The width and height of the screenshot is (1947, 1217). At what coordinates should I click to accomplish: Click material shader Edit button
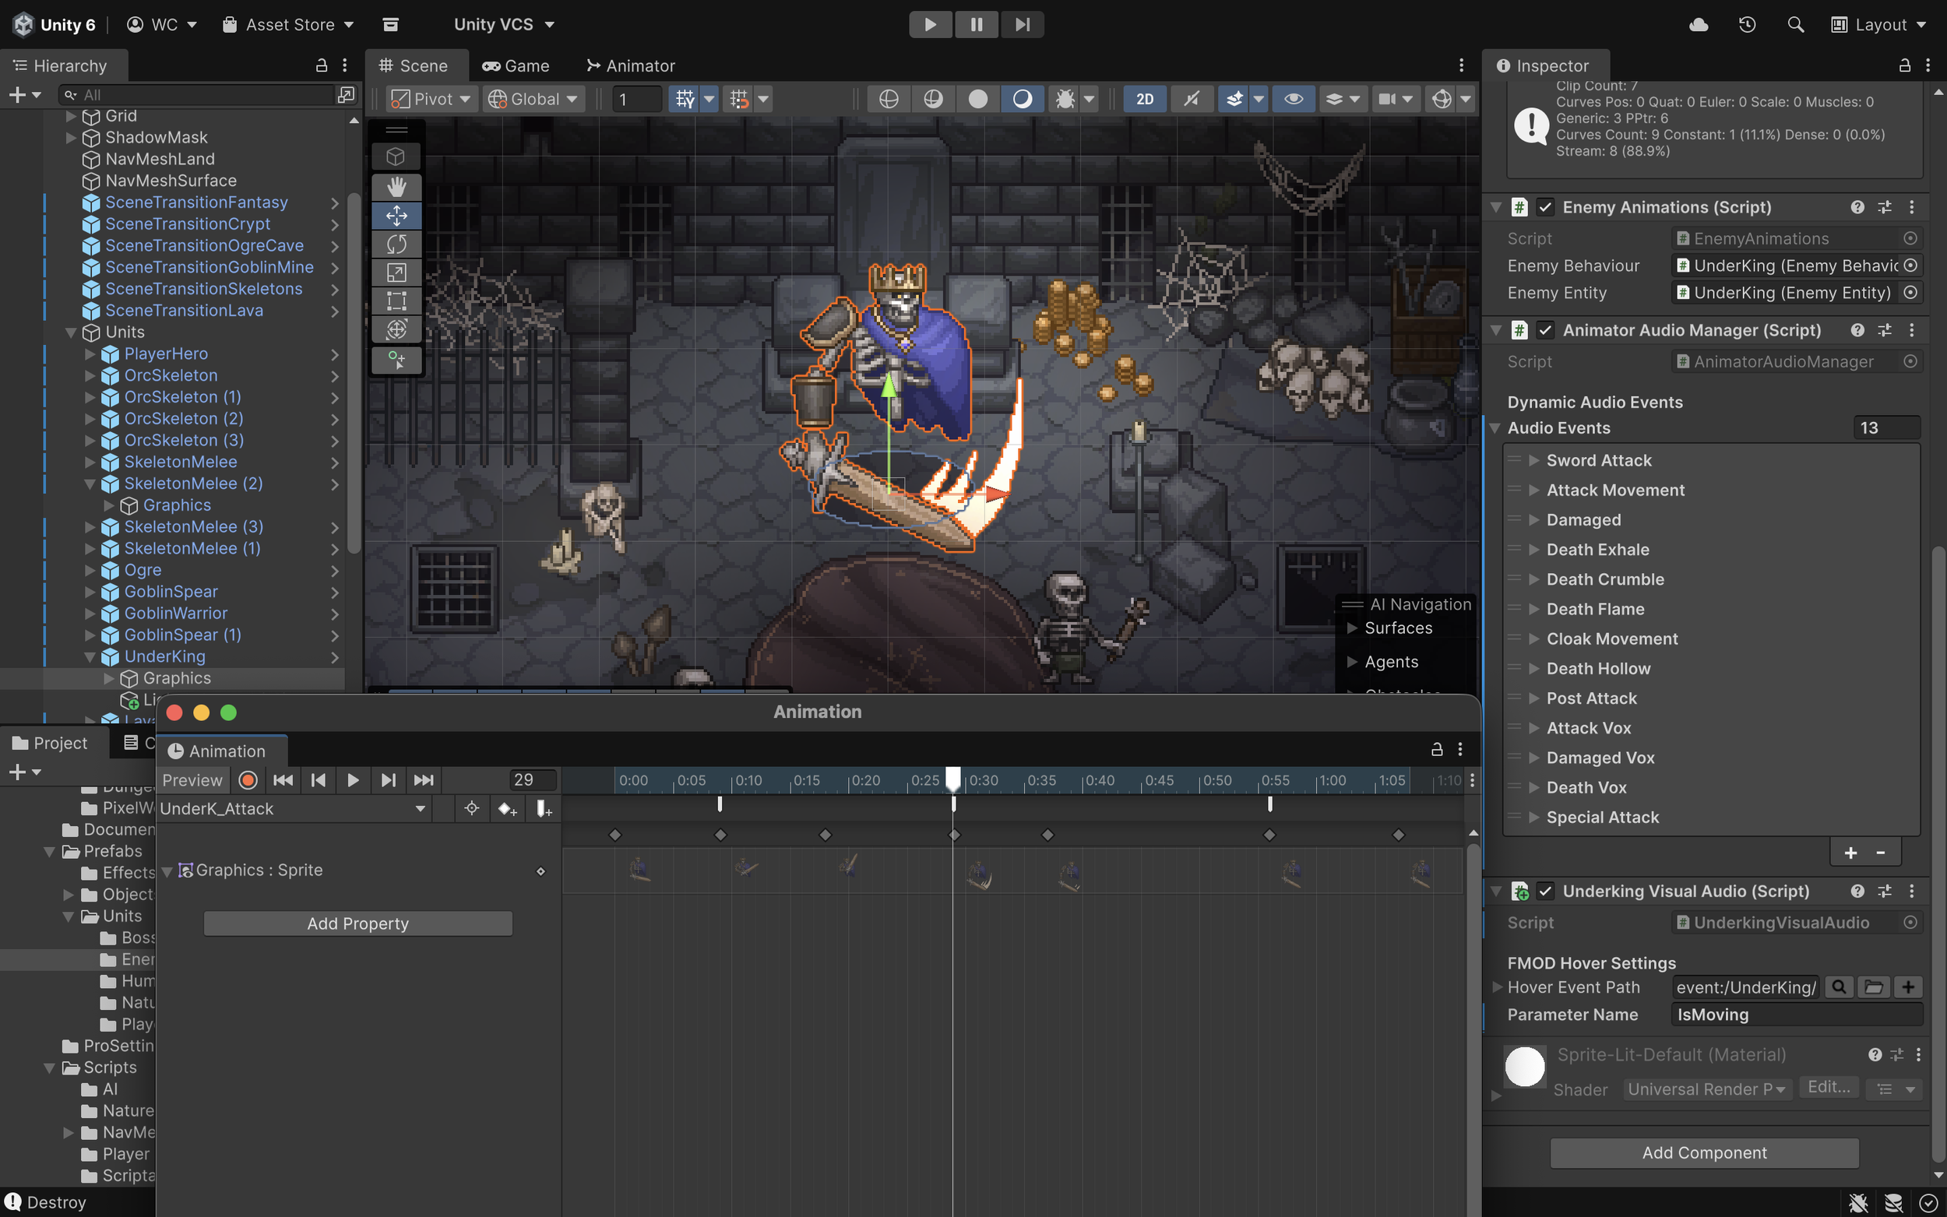1829,1088
